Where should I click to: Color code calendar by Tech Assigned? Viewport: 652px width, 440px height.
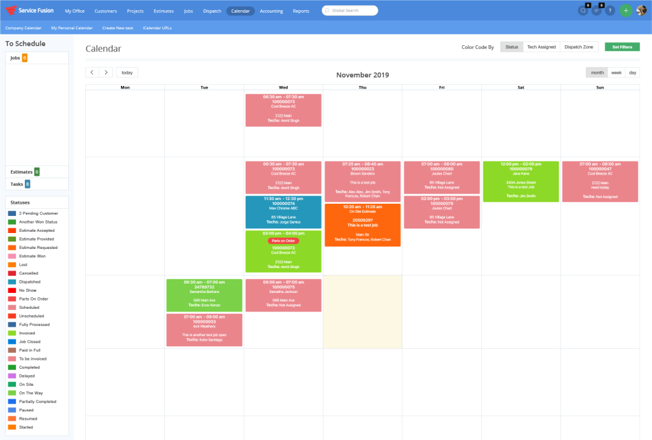(541, 47)
